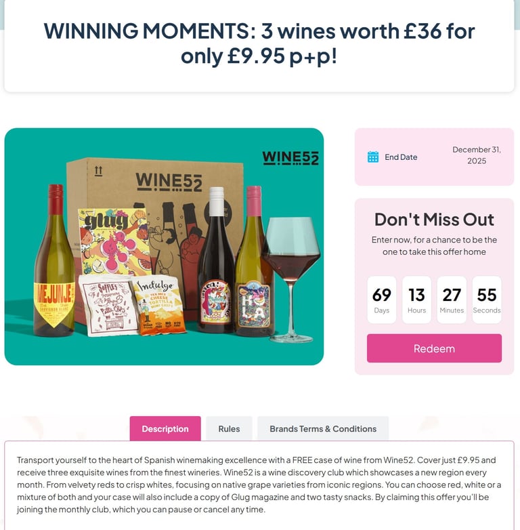Click the Days countdown box

(x=382, y=300)
